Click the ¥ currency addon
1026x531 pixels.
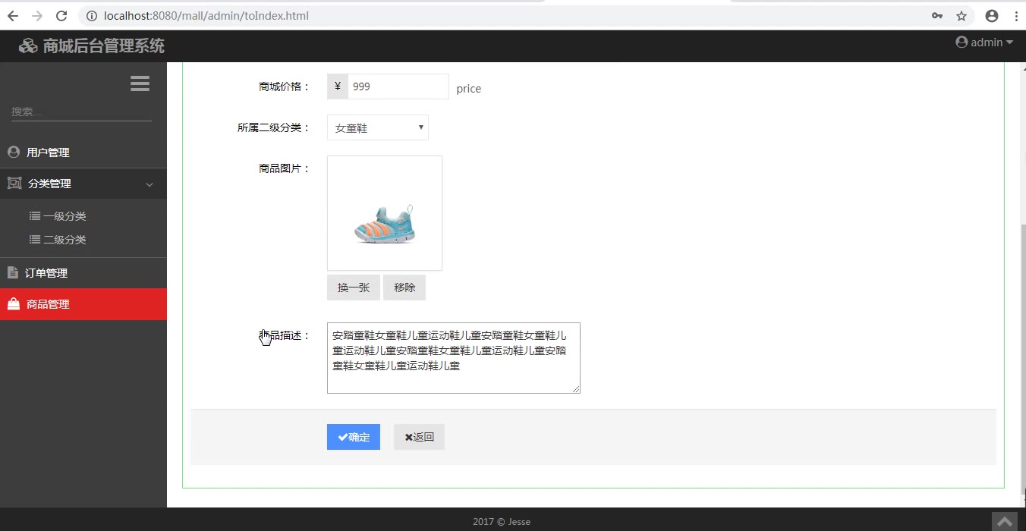[x=338, y=86]
